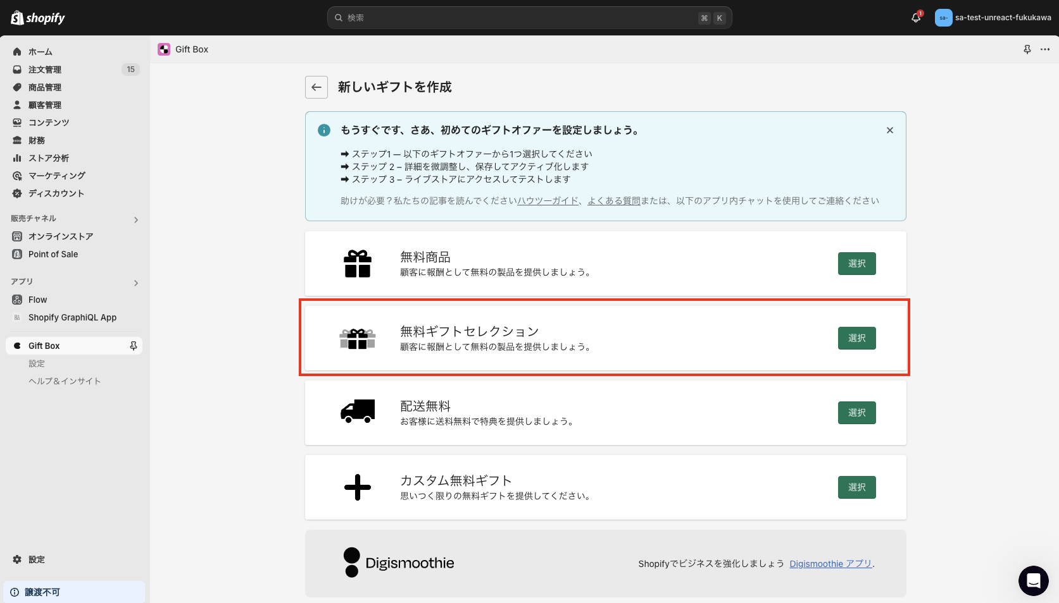Viewport: 1059px width, 603px height.
Task: Open the chat bubble at bottom right
Action: (x=1033, y=581)
